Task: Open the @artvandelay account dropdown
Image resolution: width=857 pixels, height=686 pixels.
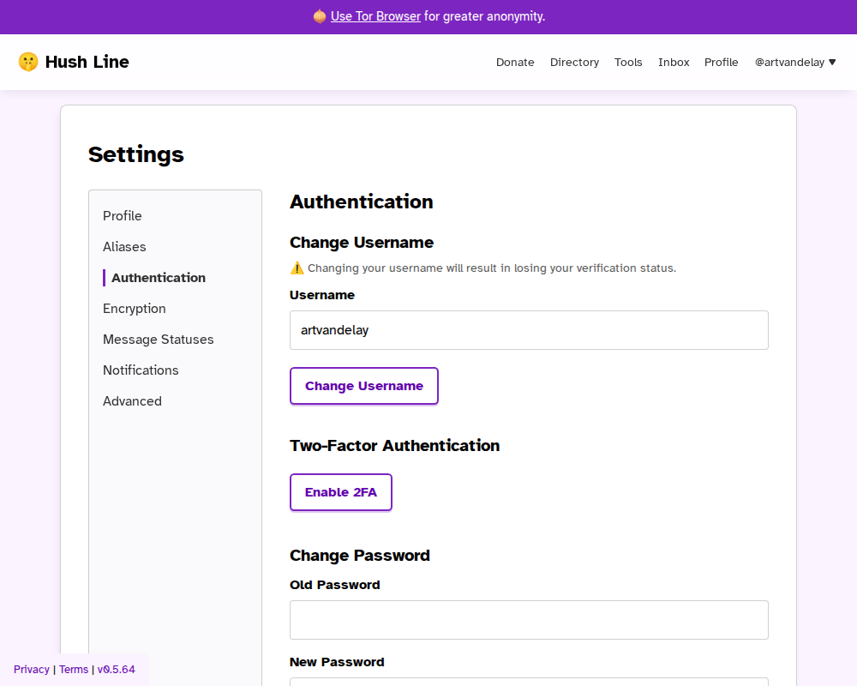Action: click(789, 62)
